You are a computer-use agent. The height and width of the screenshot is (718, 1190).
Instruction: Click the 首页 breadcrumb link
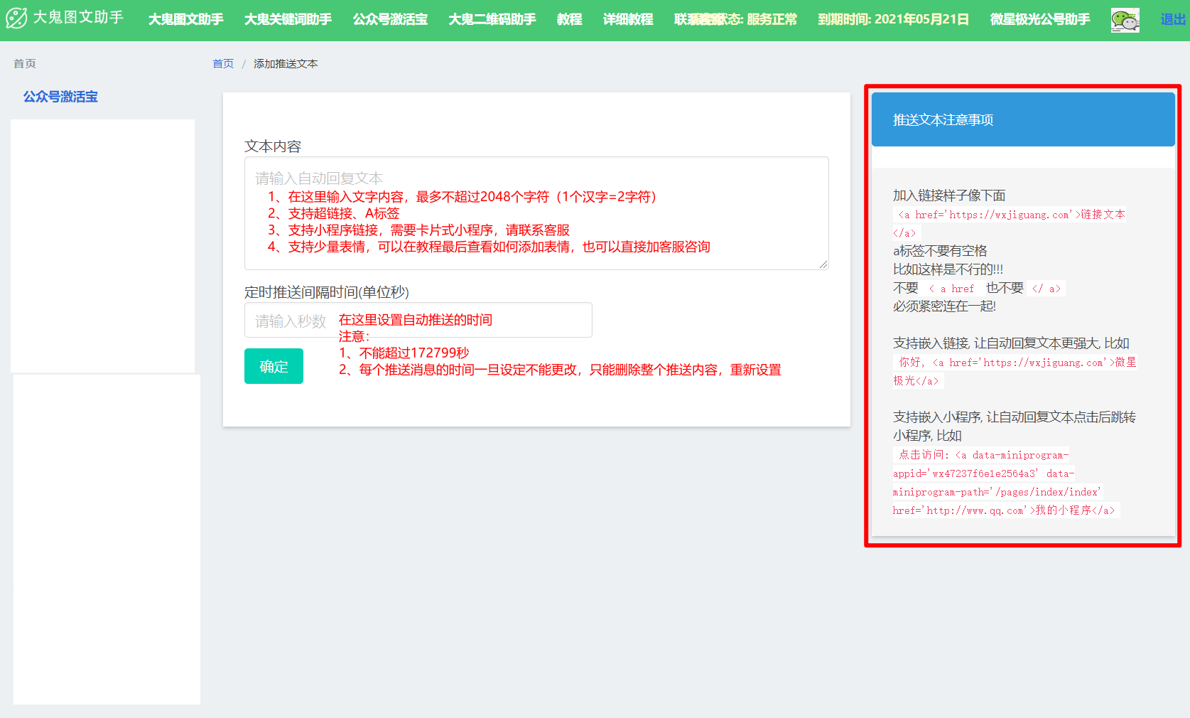[223, 63]
